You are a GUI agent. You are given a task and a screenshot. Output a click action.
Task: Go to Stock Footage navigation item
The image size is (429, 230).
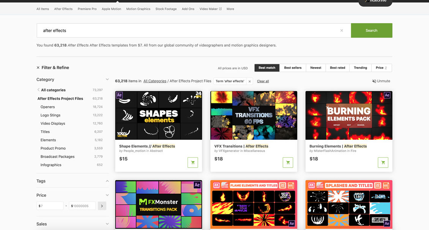tap(166, 9)
